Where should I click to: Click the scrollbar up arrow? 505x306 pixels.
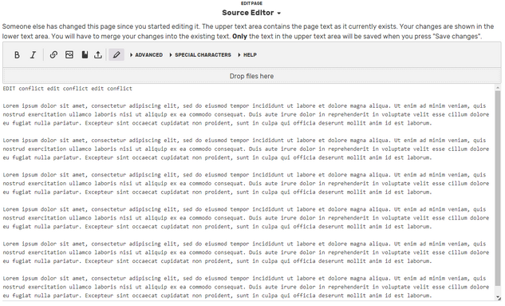[498, 87]
